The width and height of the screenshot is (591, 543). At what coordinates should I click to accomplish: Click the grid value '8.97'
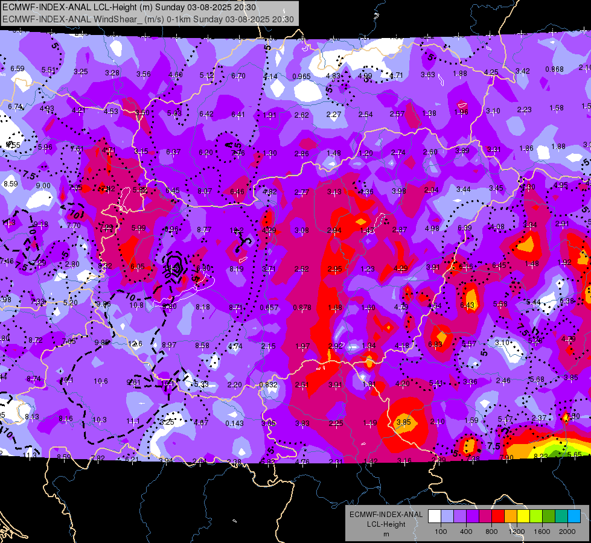pos(169,345)
